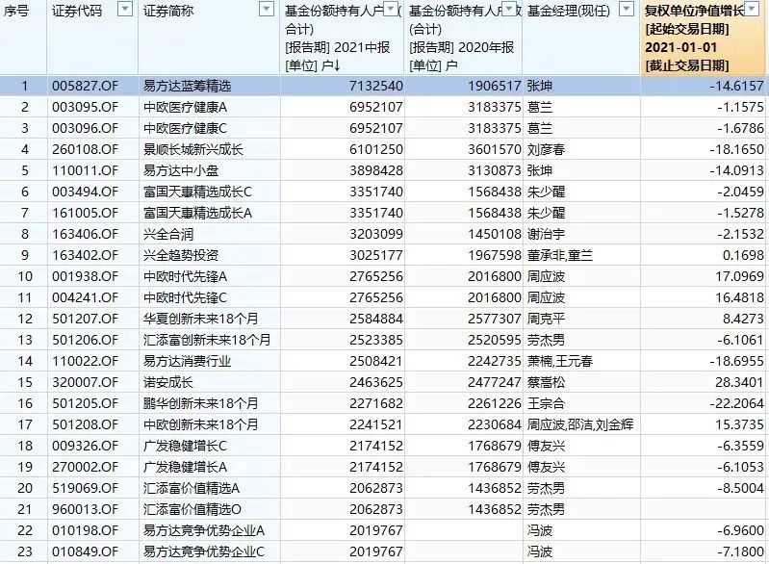Select the 证券代码 column header text
Viewport: 769px width, 564px height.
coord(77,11)
